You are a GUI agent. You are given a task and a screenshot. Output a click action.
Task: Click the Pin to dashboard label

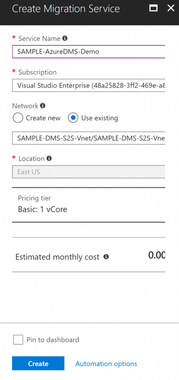click(x=53, y=340)
